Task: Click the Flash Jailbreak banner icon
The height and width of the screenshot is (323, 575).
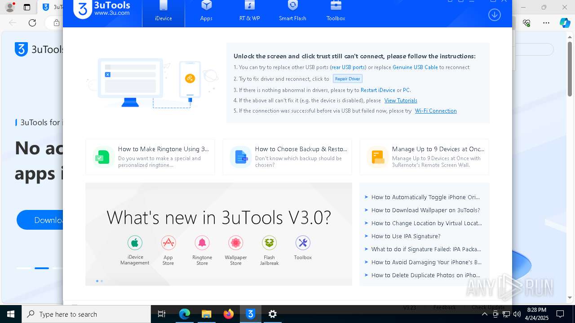Action: click(x=269, y=243)
